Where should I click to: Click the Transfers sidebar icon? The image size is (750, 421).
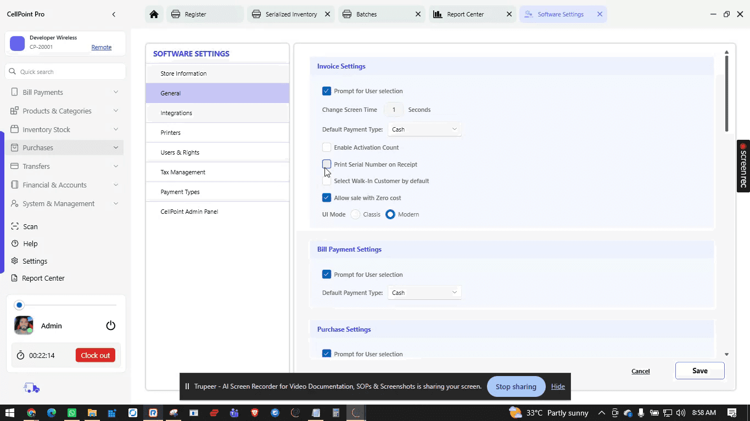(14, 166)
